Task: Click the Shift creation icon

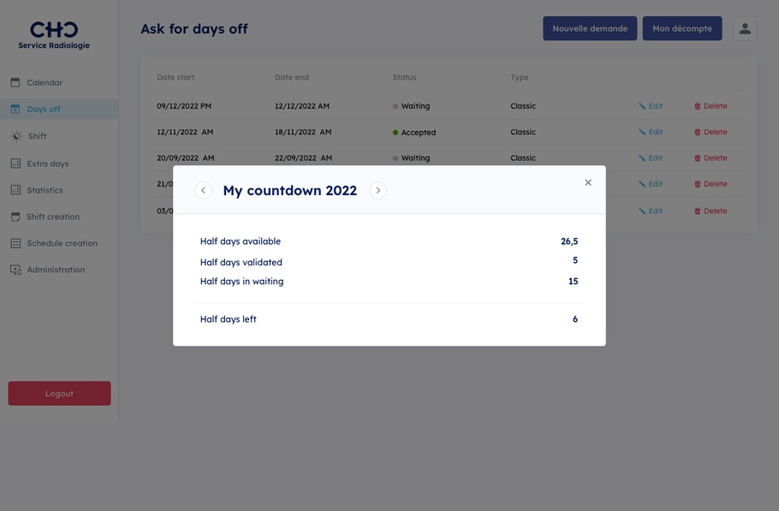Action: (x=15, y=217)
